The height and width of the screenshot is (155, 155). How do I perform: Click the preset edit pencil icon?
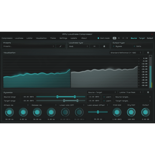click(60, 46)
